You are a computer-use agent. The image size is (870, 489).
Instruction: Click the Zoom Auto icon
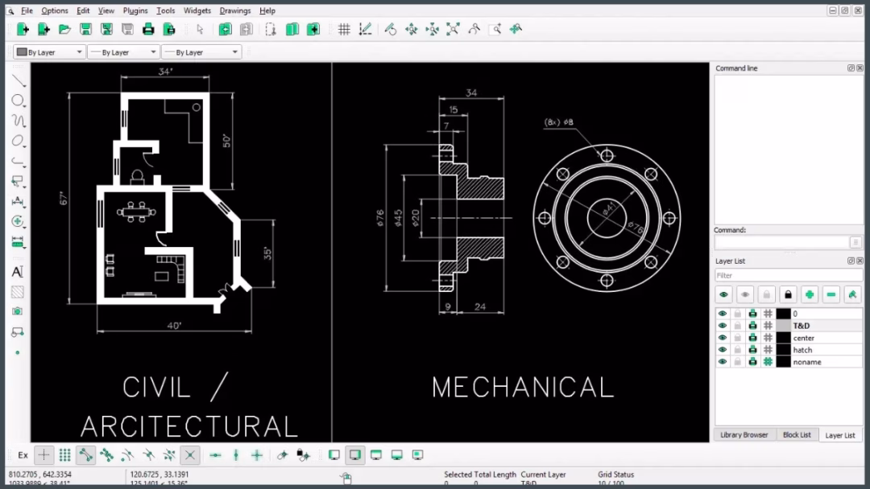click(x=453, y=29)
